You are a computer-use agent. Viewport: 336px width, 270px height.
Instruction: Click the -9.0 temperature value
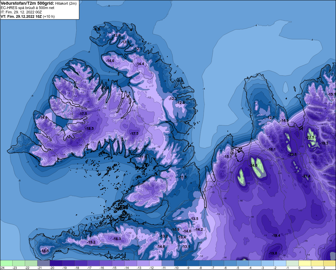pos(180,80)
